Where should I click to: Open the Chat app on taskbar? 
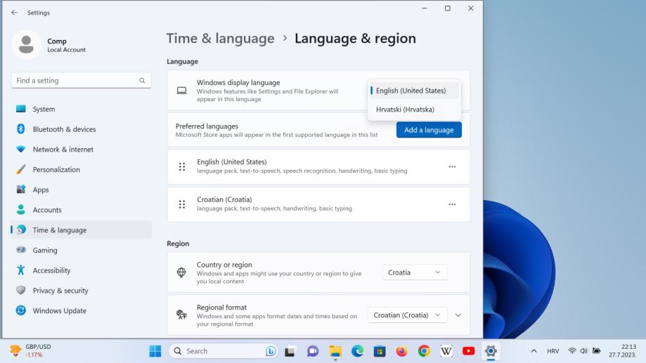point(313,351)
